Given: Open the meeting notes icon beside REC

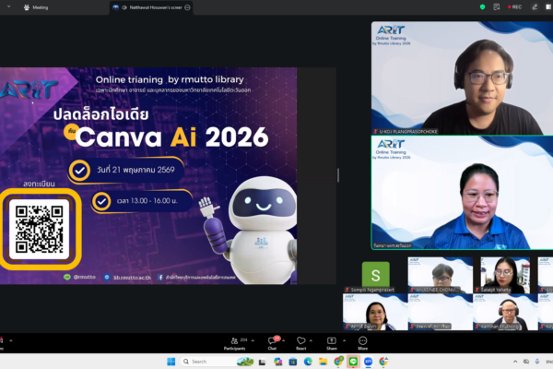Looking at the screenshot, I should coord(497,7).
